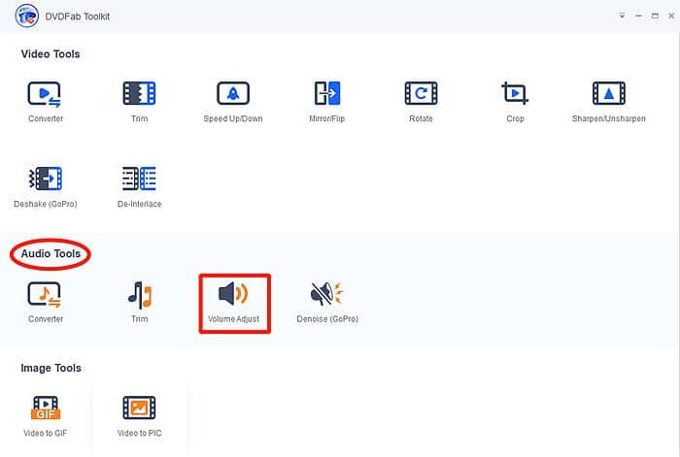Click the Audio Tools section heading

pyautogui.click(x=51, y=254)
